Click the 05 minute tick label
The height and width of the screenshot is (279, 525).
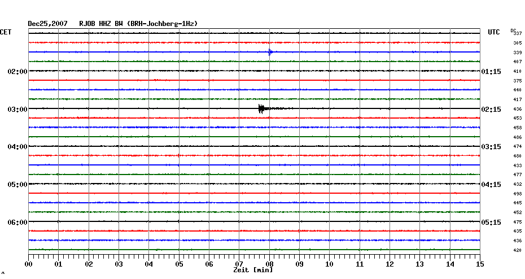tap(179, 264)
